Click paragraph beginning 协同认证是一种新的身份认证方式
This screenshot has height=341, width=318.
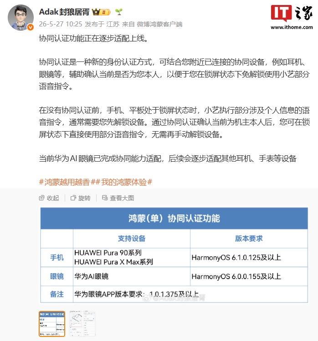174,74
